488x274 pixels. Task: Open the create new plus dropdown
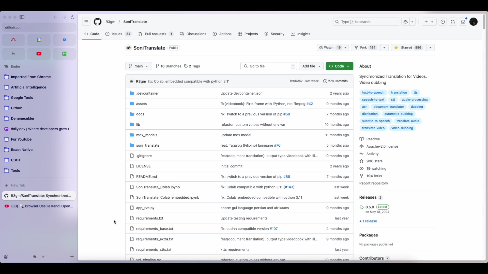429,22
